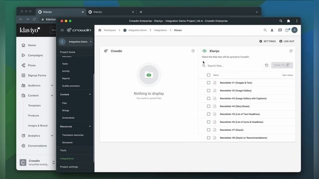The height and width of the screenshot is (179, 319).
Task: Toggle select-all files checkbox
Action: (x=208, y=75)
